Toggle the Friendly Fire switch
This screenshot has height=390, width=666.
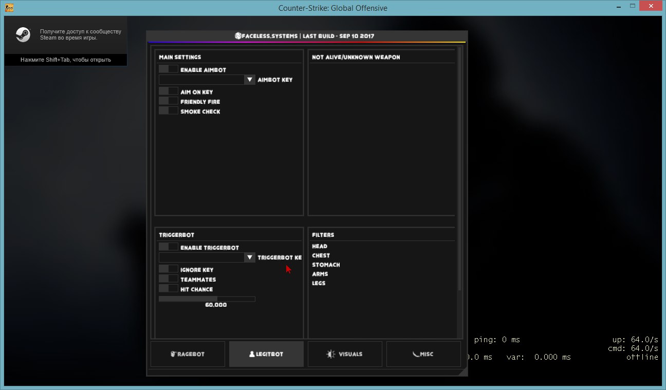point(168,101)
